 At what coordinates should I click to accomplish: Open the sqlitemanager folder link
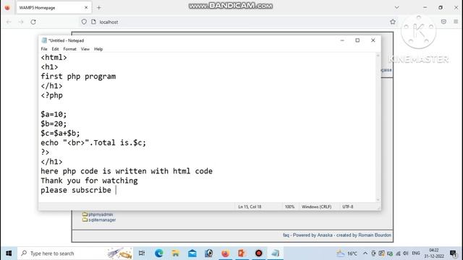coord(102,220)
